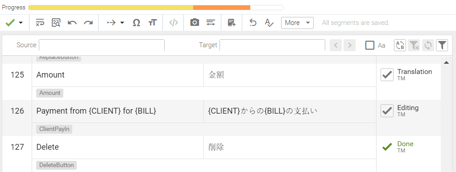Screen dimensions: 456x172
Task: Open the confirm options dropdown arrow
Action: pos(21,23)
